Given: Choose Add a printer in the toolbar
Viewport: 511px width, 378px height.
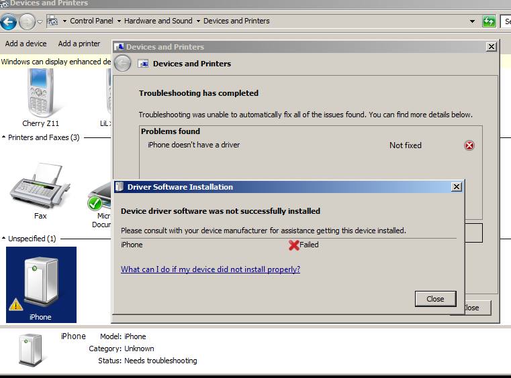Looking at the screenshot, I should [79, 44].
